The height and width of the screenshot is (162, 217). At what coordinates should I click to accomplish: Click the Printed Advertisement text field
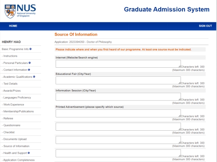coord(118,113)
